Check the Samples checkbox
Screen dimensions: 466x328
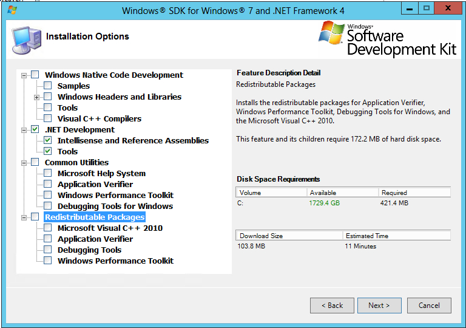[x=47, y=86]
